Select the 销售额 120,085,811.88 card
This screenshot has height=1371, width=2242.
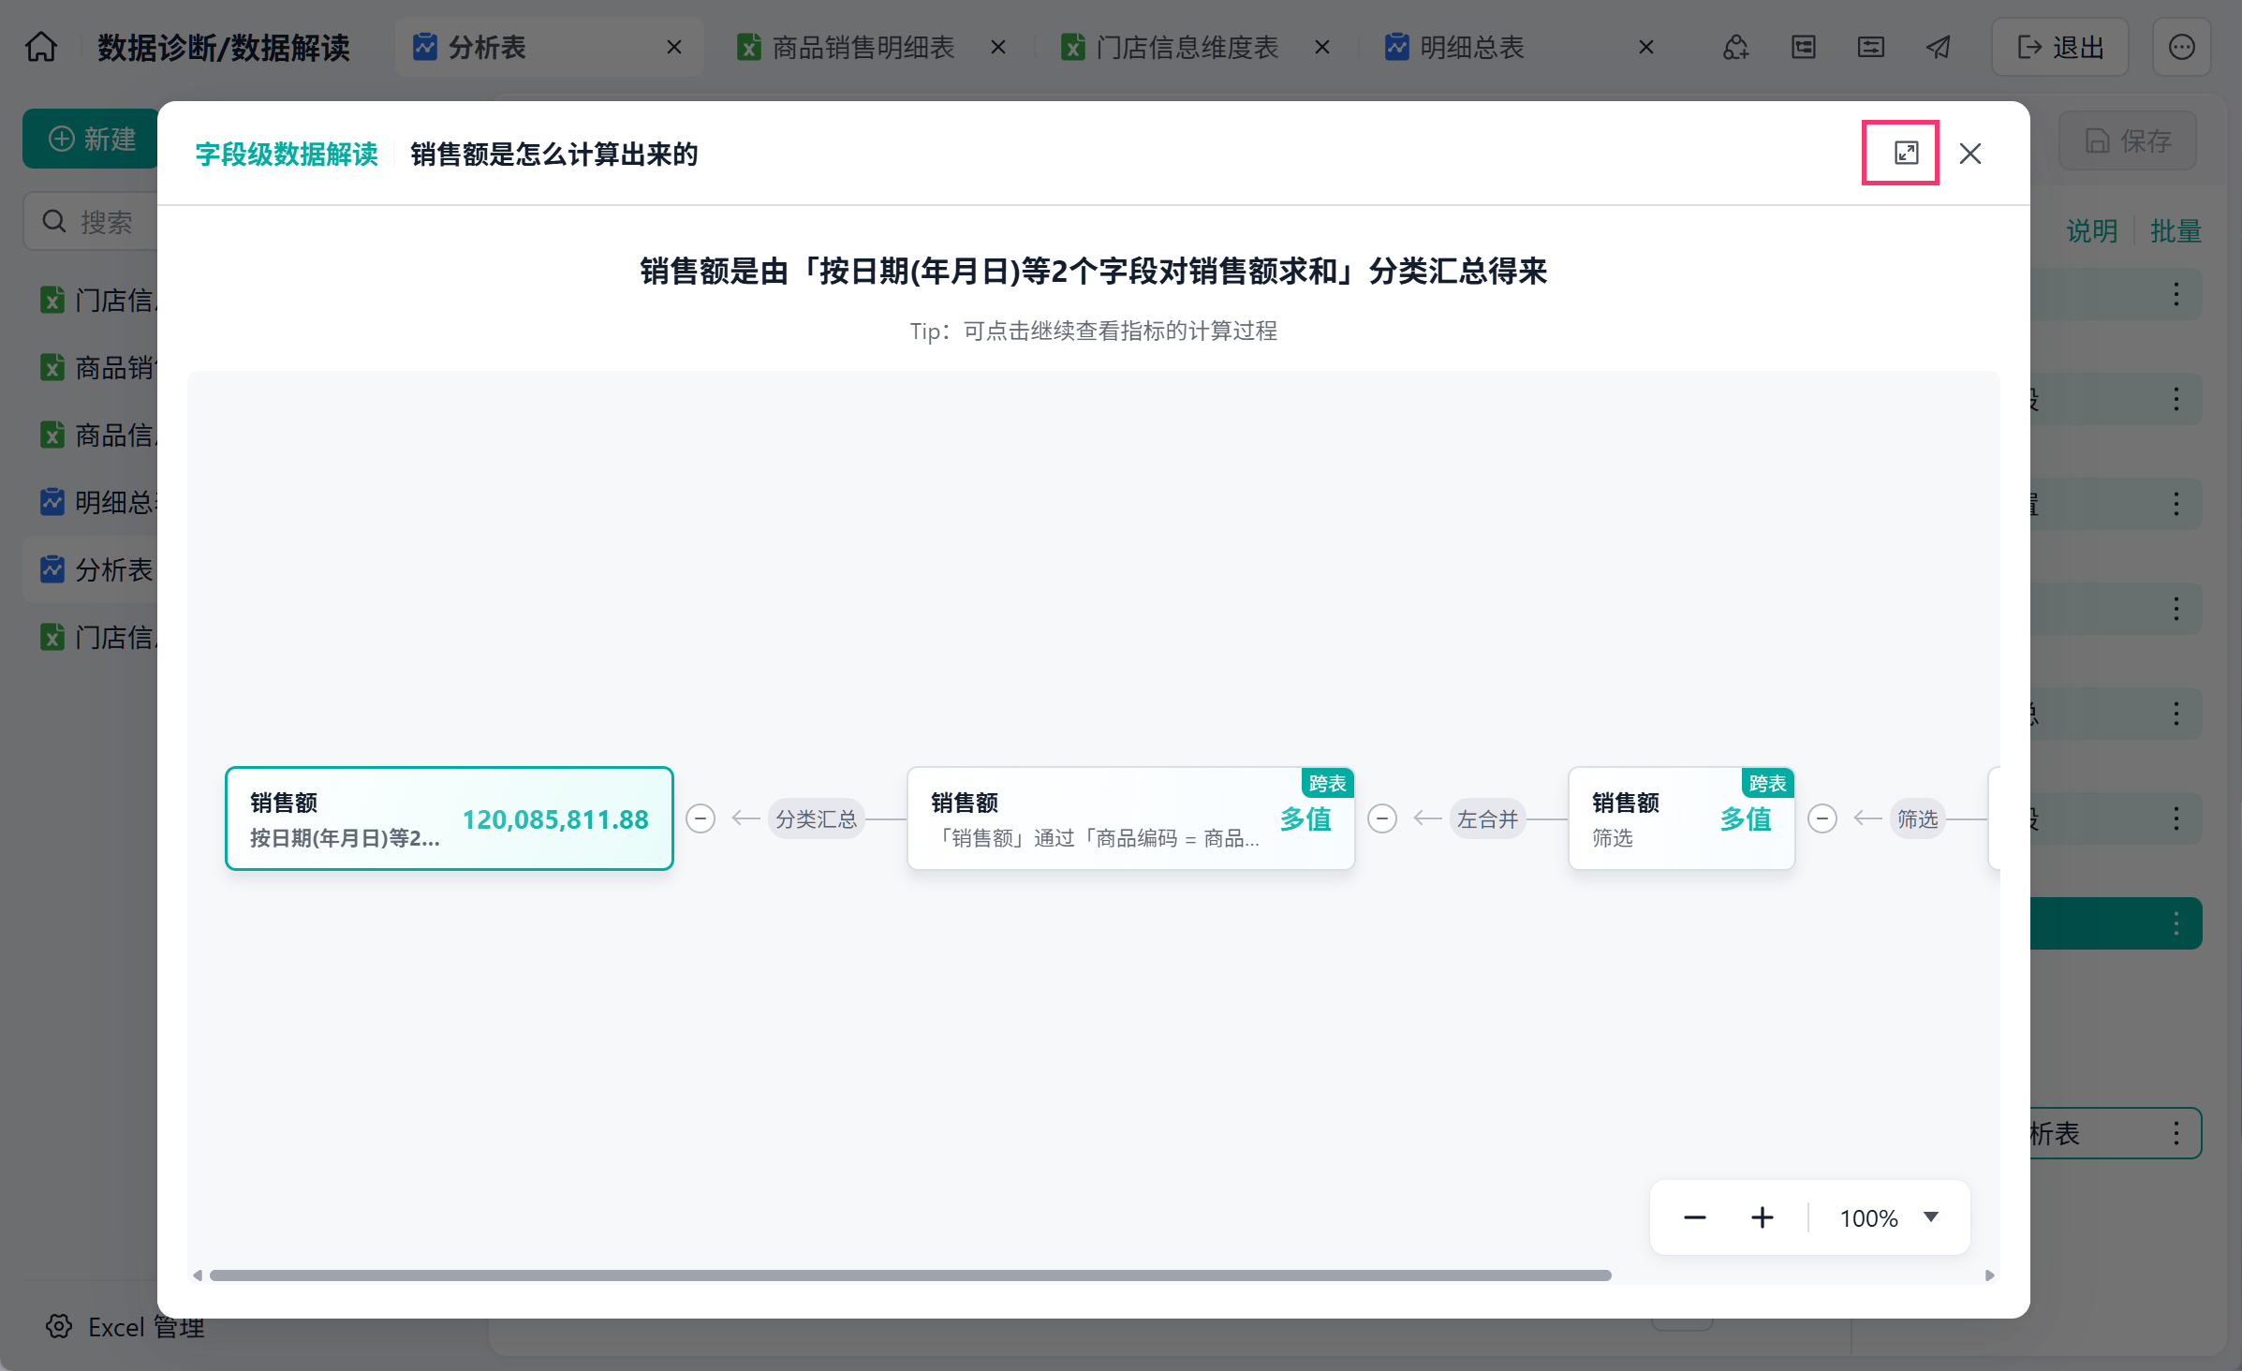(450, 818)
